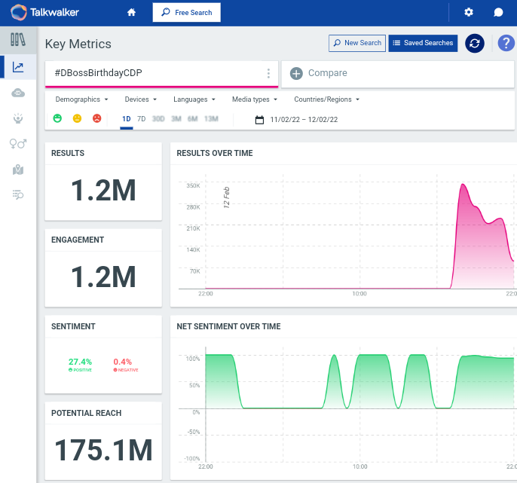Click the Net Sentiment Over Time heading

pyautogui.click(x=228, y=326)
